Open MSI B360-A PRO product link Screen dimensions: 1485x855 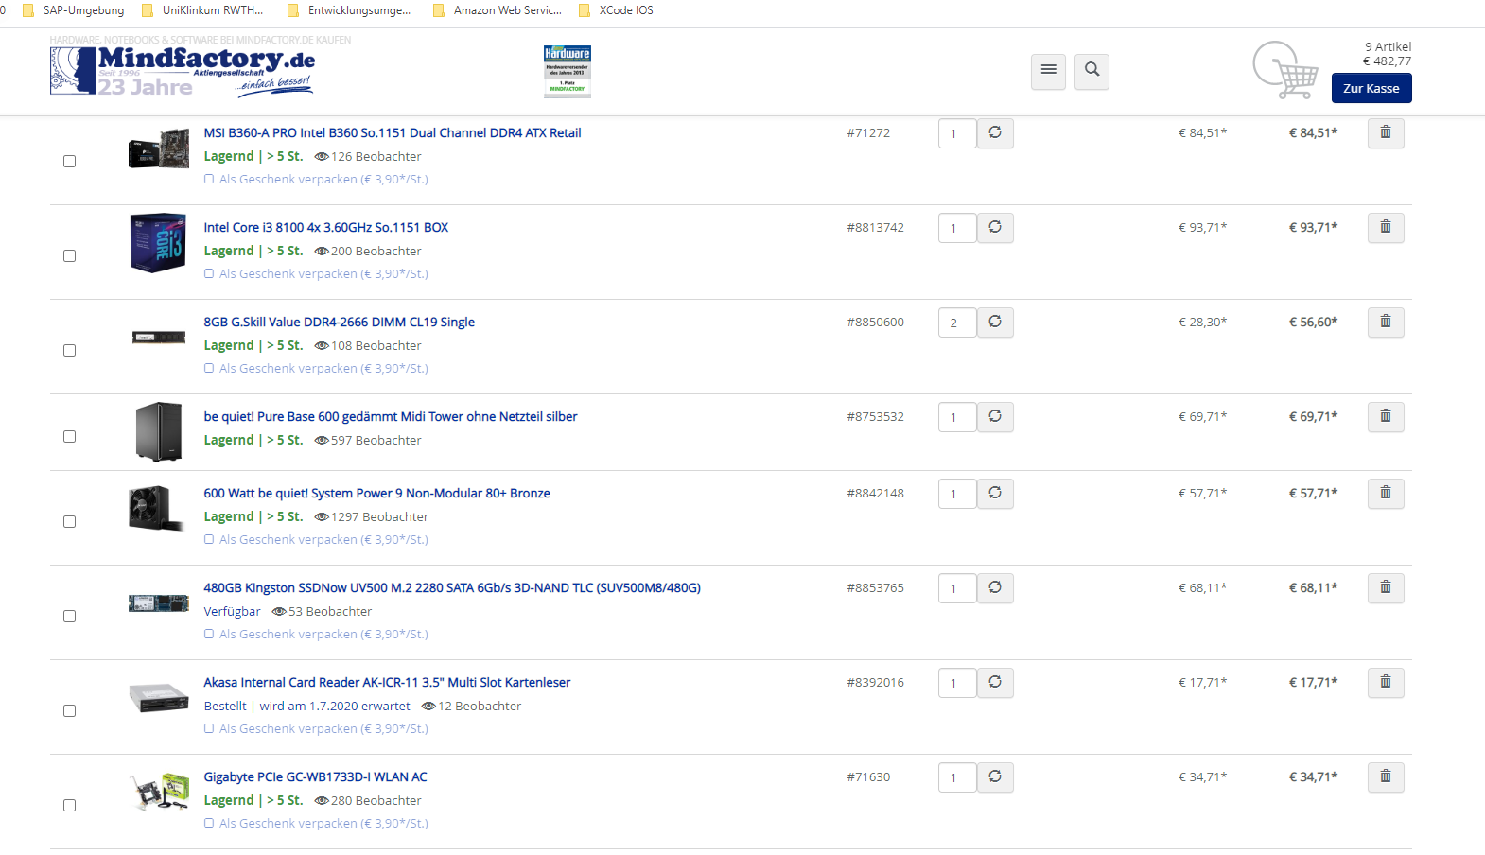coord(393,133)
